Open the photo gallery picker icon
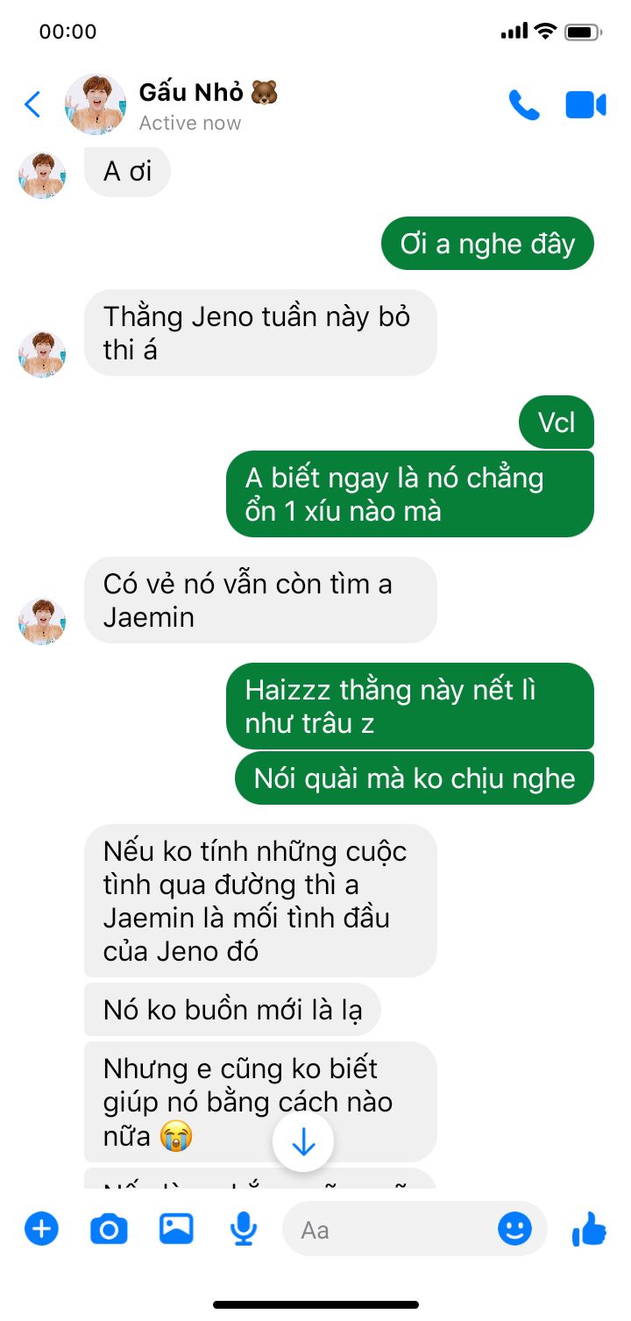631x1321 pixels. (176, 1228)
